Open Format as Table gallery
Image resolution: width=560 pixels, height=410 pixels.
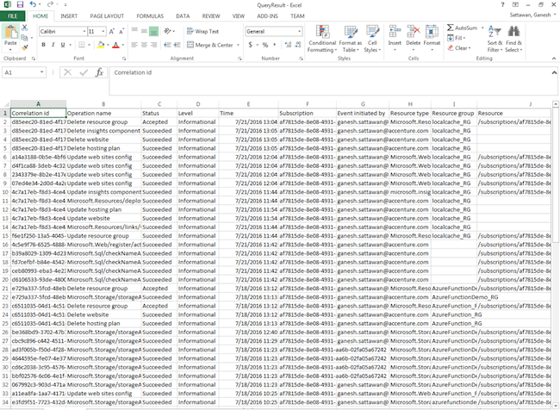pyautogui.click(x=351, y=40)
